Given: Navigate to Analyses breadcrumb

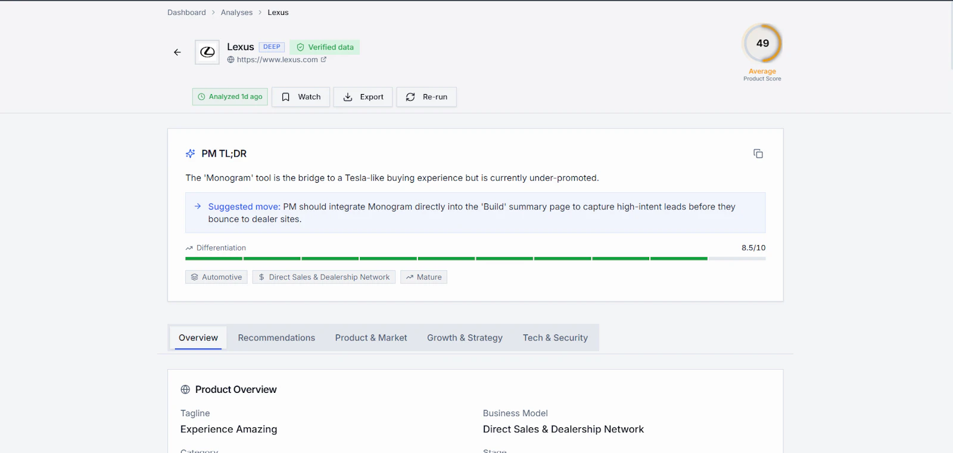Looking at the screenshot, I should 236,13.
